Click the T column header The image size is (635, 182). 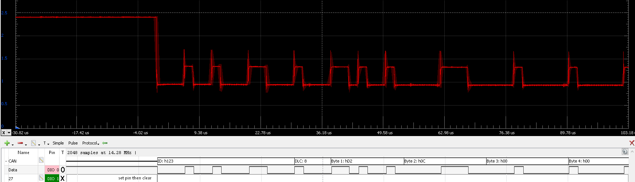coord(62,153)
